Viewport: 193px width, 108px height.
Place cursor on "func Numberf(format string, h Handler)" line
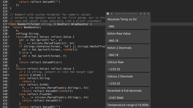coord(51,24)
